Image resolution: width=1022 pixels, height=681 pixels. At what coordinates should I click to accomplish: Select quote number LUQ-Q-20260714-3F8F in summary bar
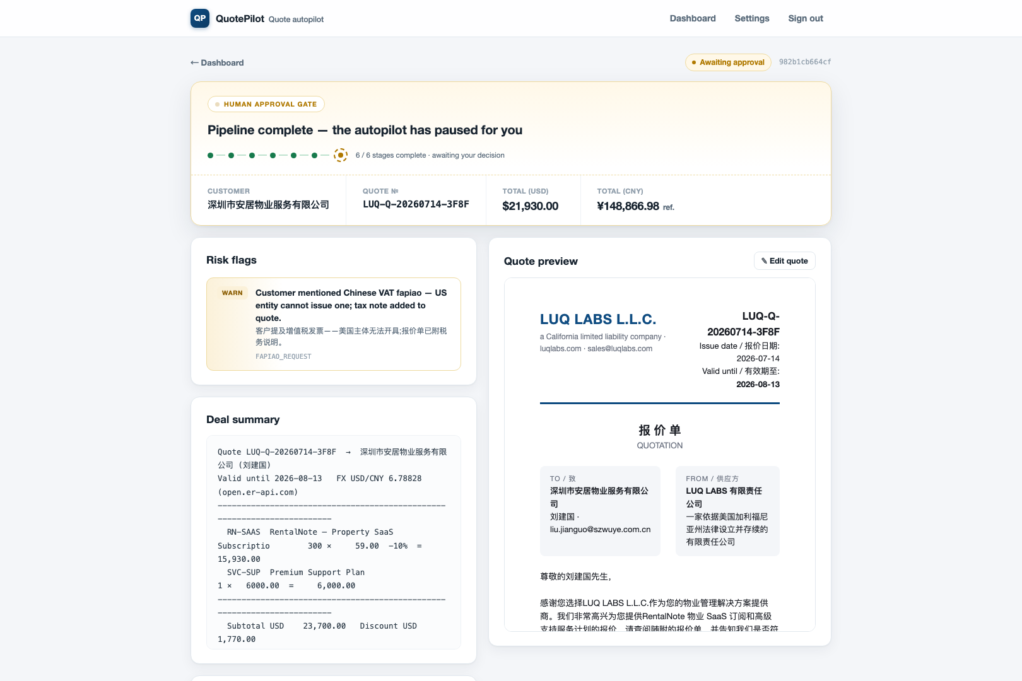click(416, 204)
